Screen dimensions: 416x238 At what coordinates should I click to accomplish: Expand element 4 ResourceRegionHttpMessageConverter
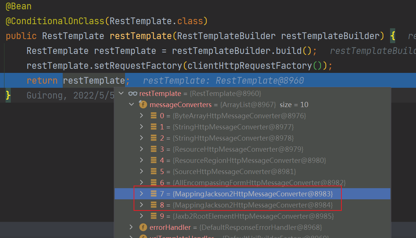tap(141, 160)
